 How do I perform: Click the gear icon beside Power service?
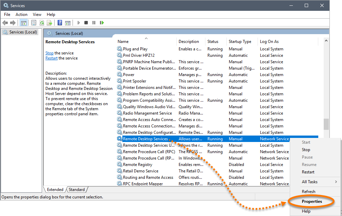(x=120, y=74)
